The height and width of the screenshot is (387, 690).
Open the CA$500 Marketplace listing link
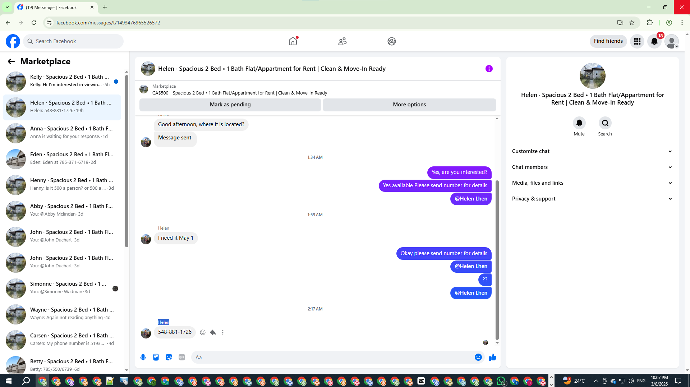[x=240, y=93]
